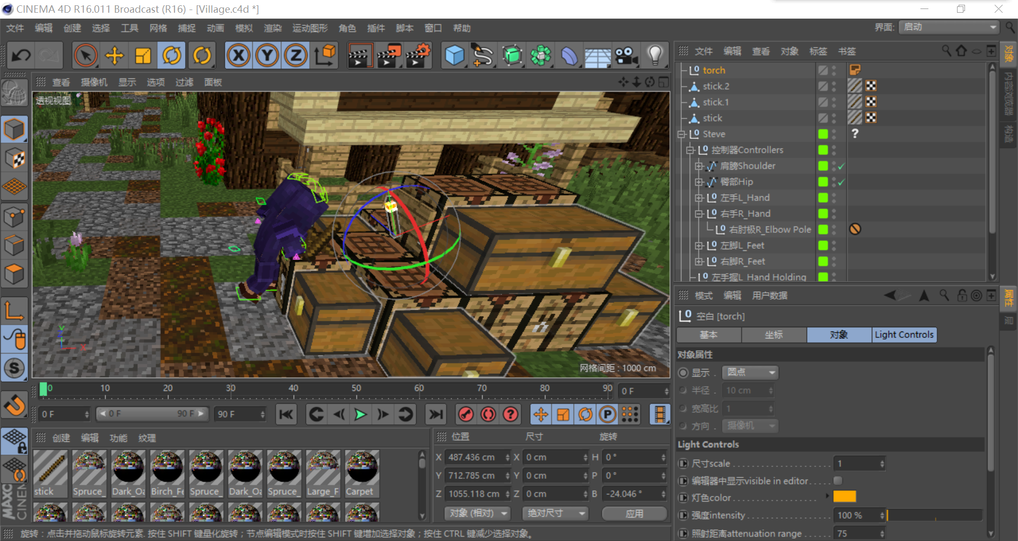
Task: Jump to end of timeline
Action: click(436, 414)
